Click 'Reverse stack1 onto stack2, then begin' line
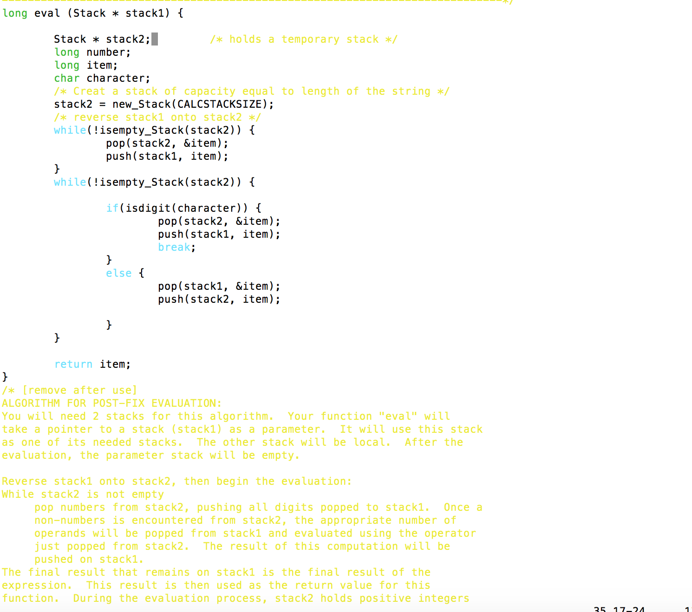 pos(177,482)
